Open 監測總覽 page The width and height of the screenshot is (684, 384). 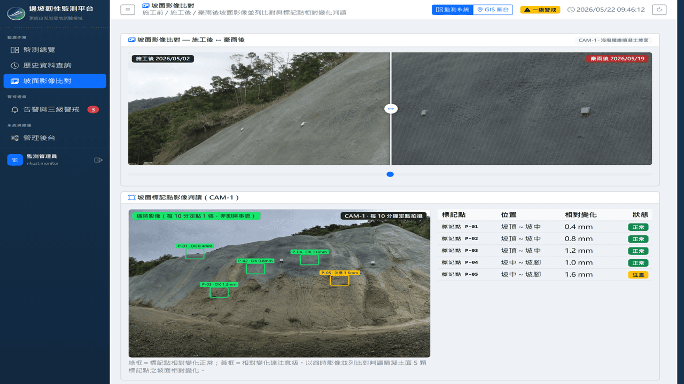55,50
